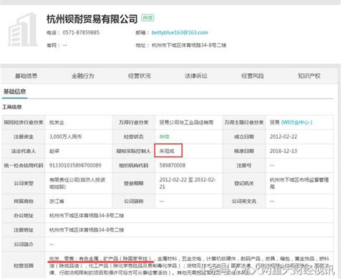
Task: Click the 疑似实际控制人 name value
Action: tap(167, 151)
